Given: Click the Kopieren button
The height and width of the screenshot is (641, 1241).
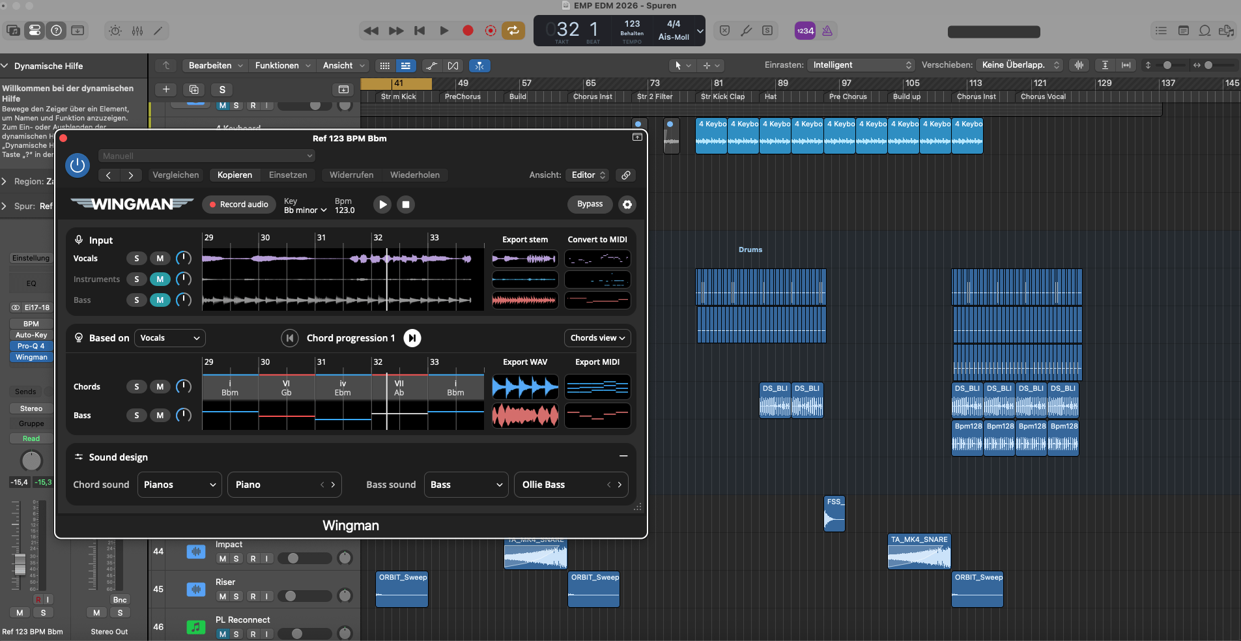Looking at the screenshot, I should point(235,175).
